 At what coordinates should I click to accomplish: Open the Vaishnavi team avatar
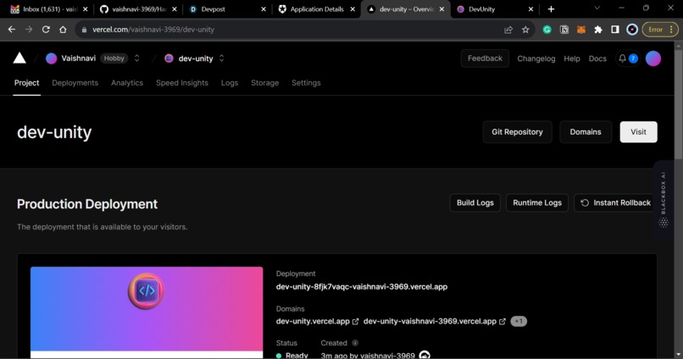click(x=52, y=58)
